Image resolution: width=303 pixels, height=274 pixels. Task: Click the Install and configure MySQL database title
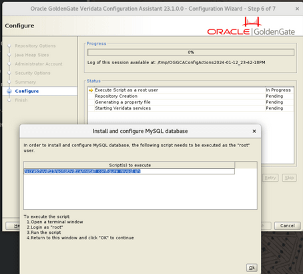point(140,131)
